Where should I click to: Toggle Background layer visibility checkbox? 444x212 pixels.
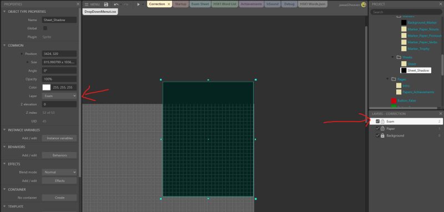tap(377, 135)
